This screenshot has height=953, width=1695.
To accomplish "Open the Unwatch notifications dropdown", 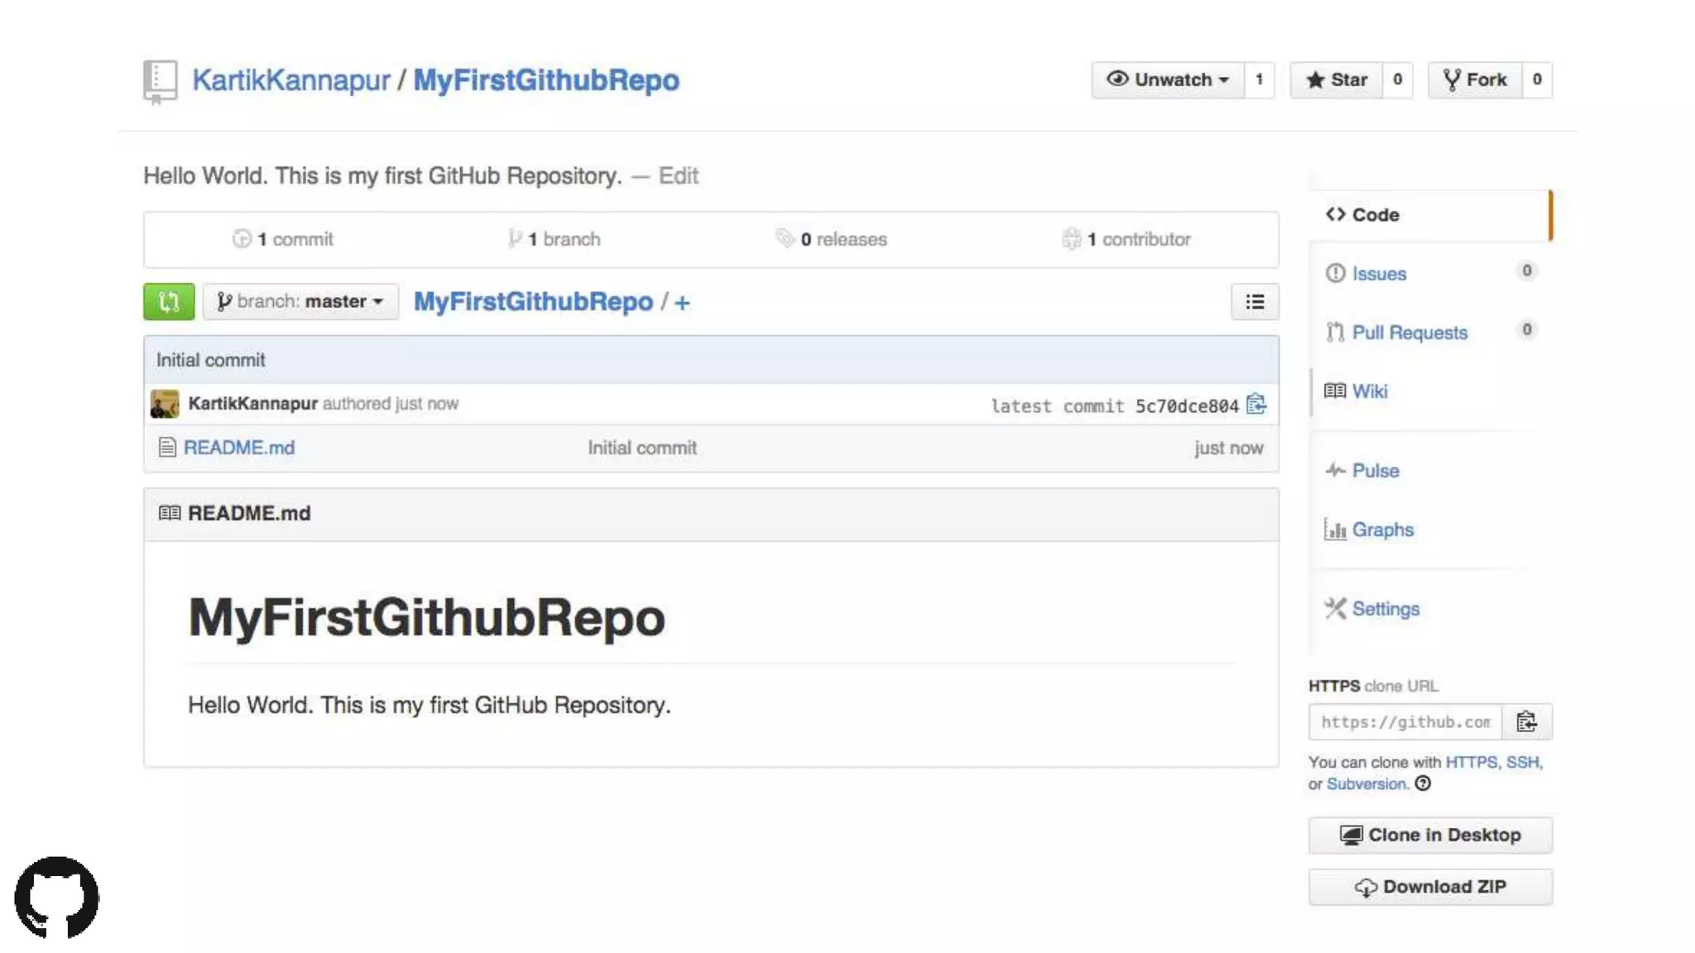I will click(x=1168, y=80).
